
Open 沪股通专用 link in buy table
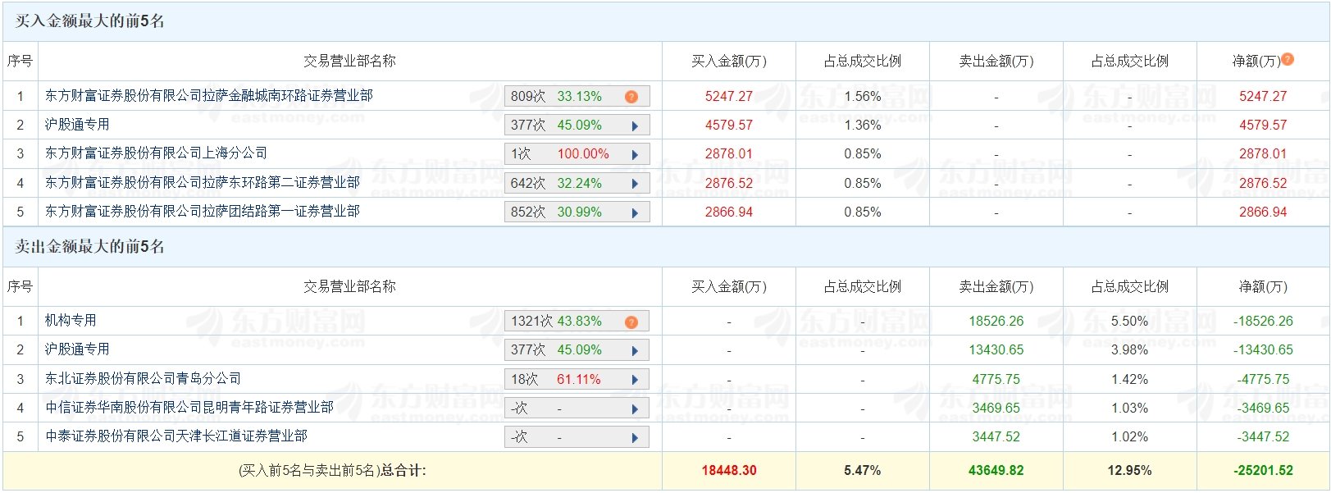pyautogui.click(x=77, y=125)
